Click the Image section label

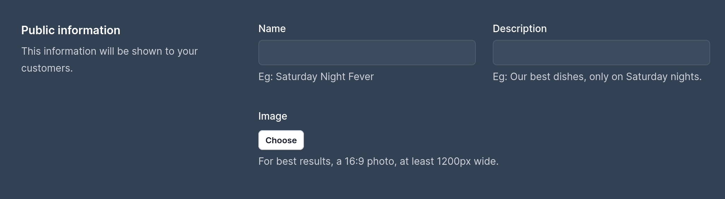click(x=272, y=116)
